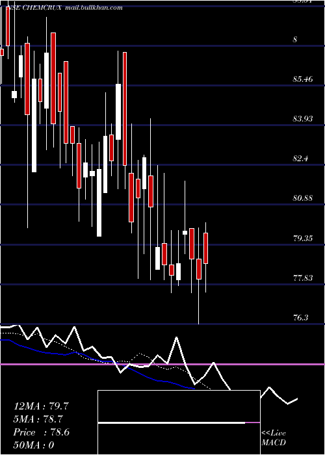Screen dimensions: 325x455
Task: Click inside the MACD histogram box
Action: point(179,422)
